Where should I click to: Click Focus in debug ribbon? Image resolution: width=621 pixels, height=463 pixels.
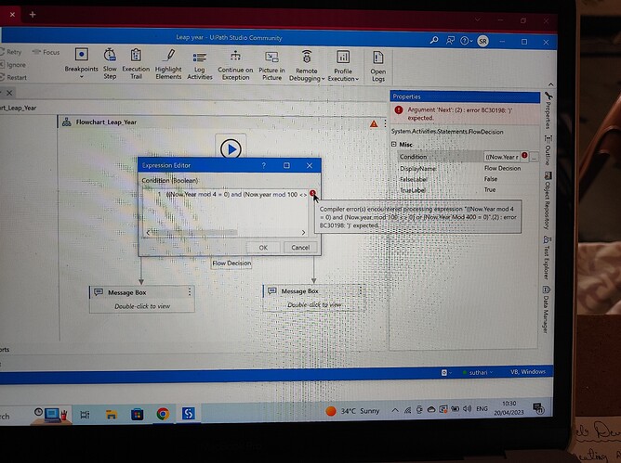click(46, 52)
